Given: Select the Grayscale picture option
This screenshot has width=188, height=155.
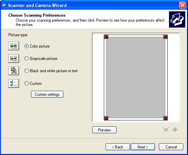Looking at the screenshot, I should pyautogui.click(x=26, y=59).
